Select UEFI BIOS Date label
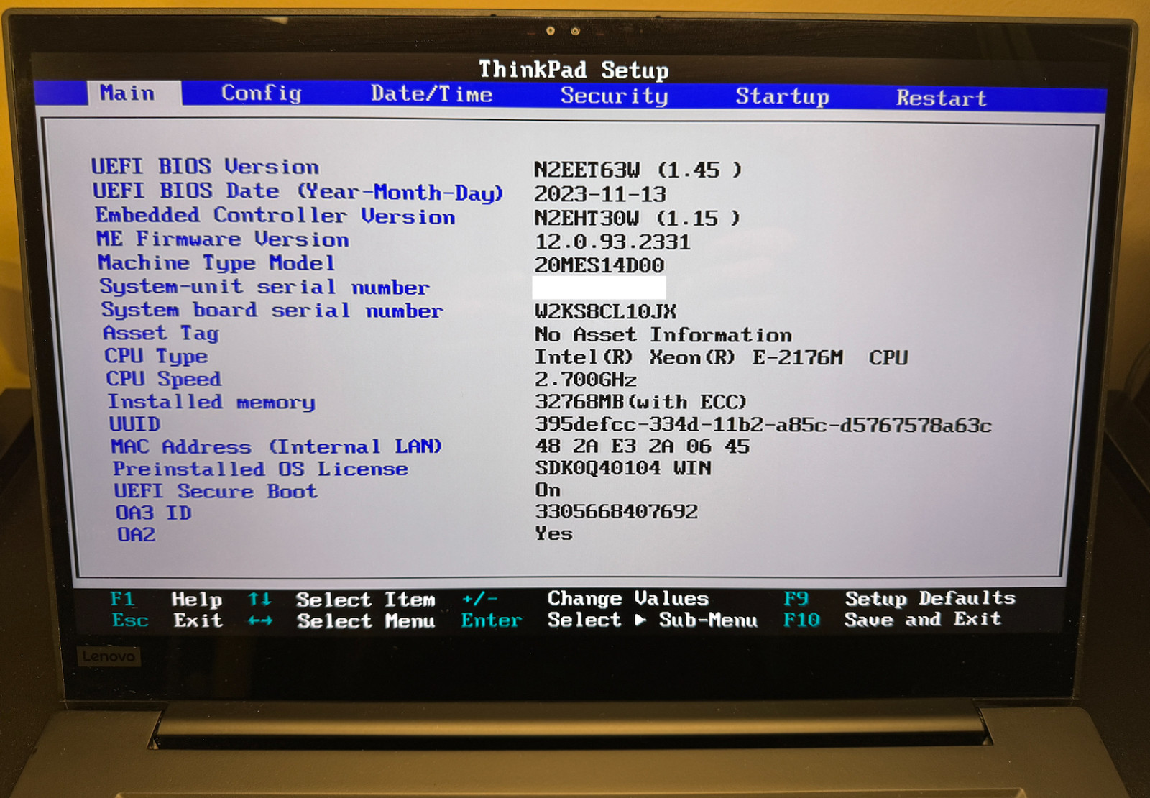 point(298,191)
